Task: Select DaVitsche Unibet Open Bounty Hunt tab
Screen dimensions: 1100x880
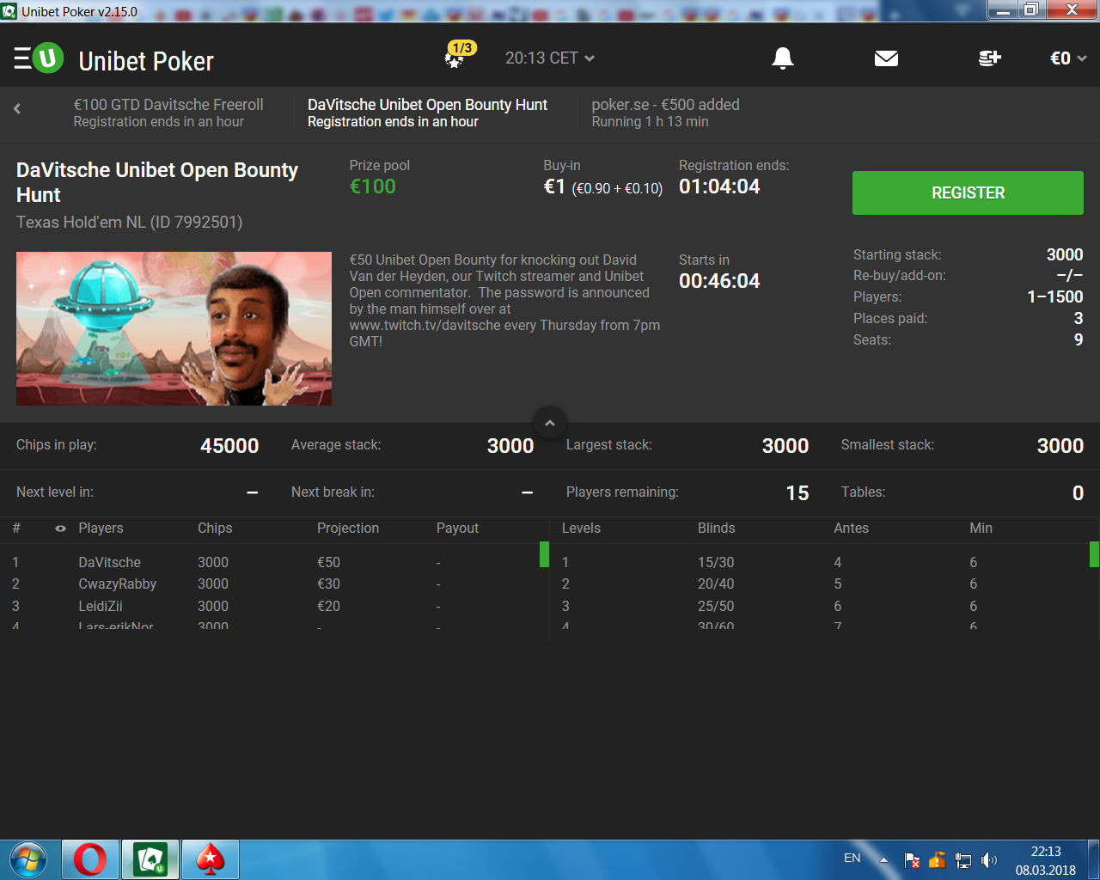Action: [427, 113]
